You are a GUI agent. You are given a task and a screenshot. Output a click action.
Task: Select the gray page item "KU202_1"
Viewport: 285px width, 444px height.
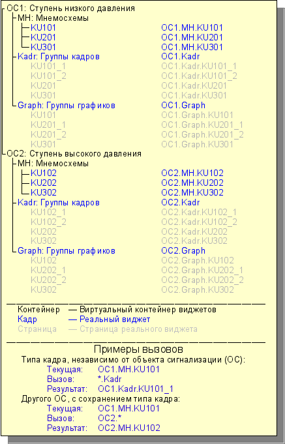pos(48,270)
